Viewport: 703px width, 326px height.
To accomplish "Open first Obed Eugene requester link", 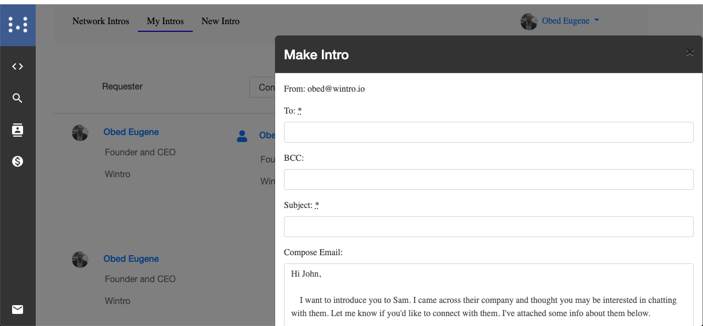I will (x=131, y=132).
